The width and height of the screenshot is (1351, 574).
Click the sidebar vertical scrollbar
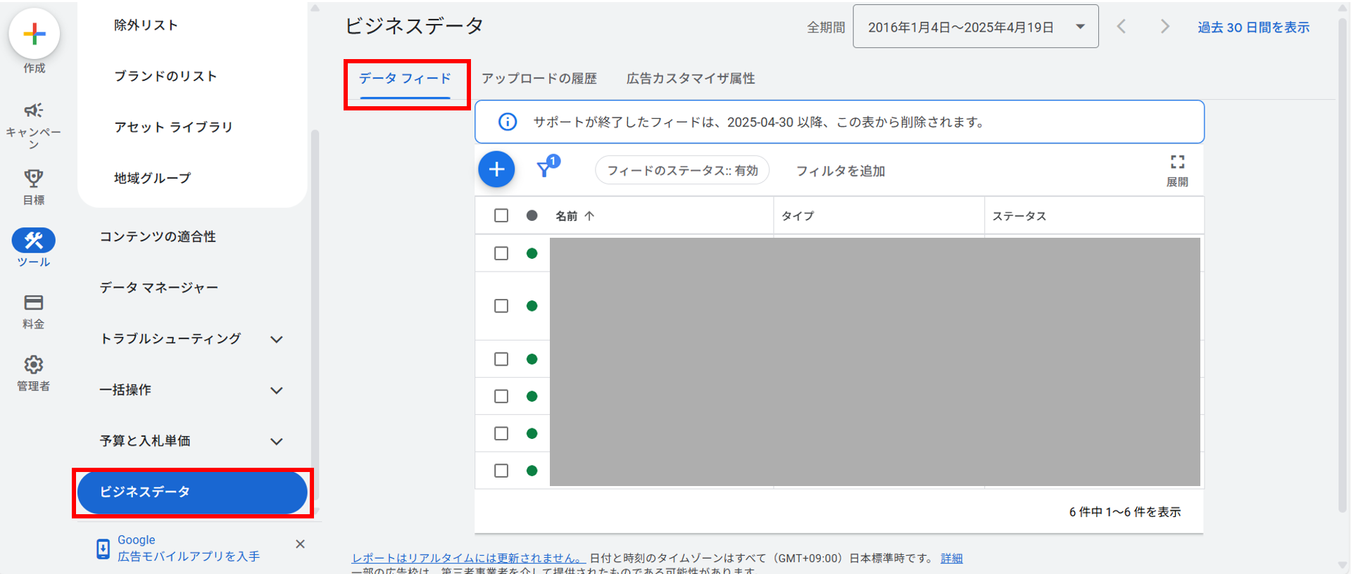tap(315, 317)
